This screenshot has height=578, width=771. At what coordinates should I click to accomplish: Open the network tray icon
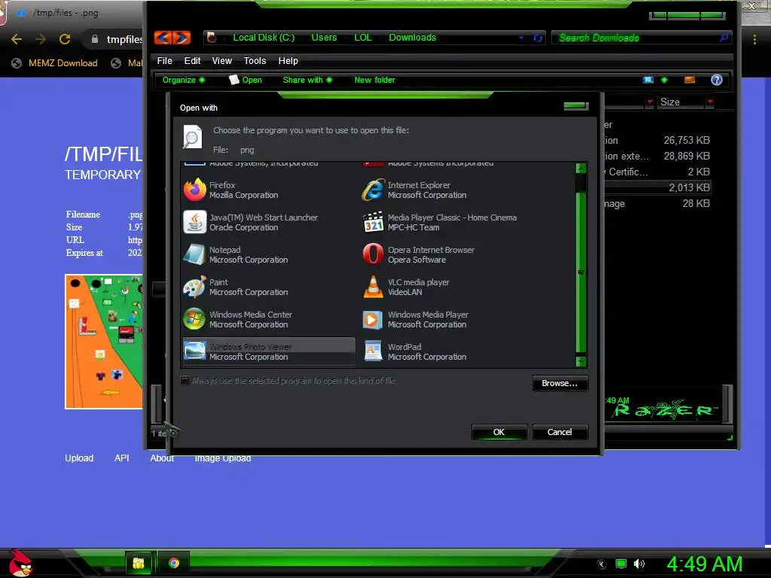pos(621,564)
